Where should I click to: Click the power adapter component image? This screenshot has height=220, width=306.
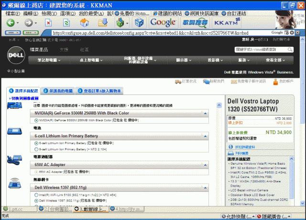point(15,160)
